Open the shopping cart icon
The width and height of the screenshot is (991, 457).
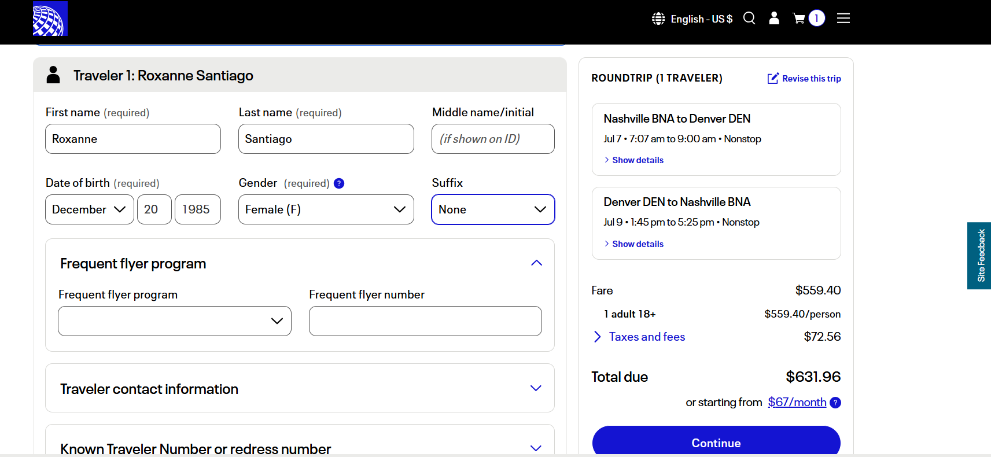[x=799, y=19]
